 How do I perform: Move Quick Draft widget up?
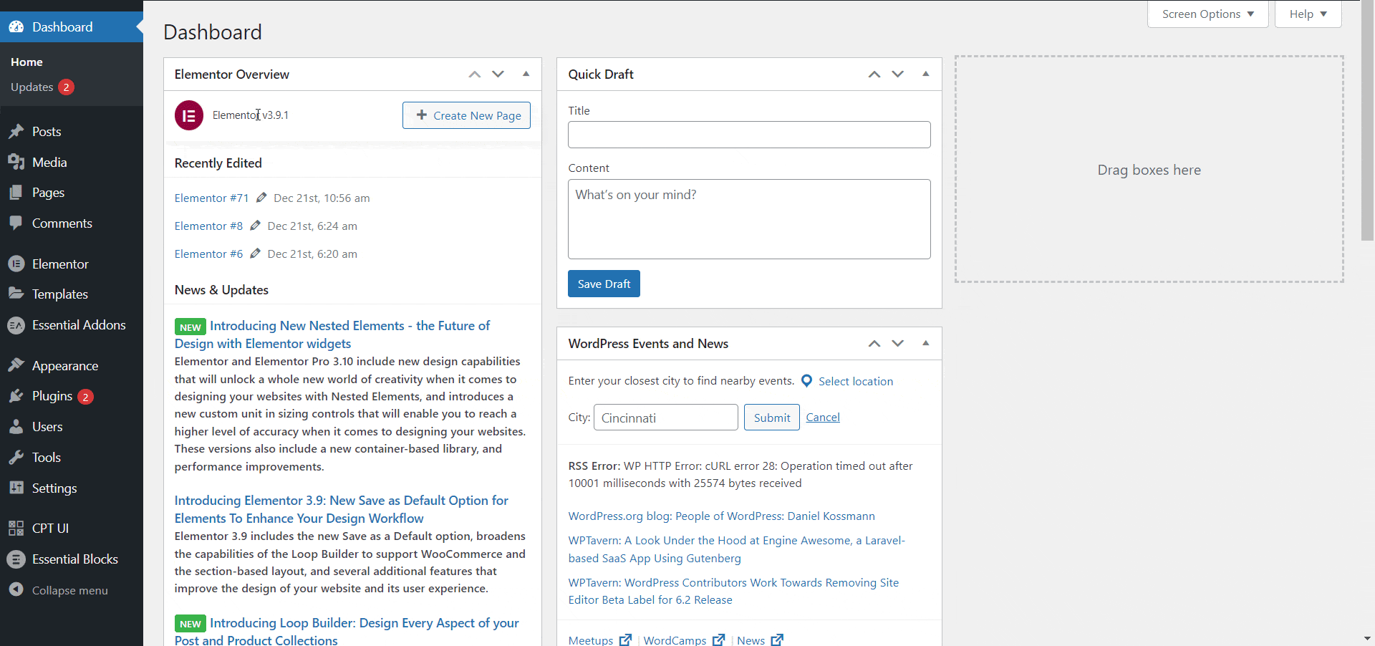click(x=874, y=74)
